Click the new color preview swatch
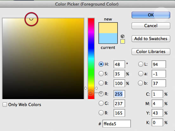This screenshot has width=175, height=131. click(108, 28)
